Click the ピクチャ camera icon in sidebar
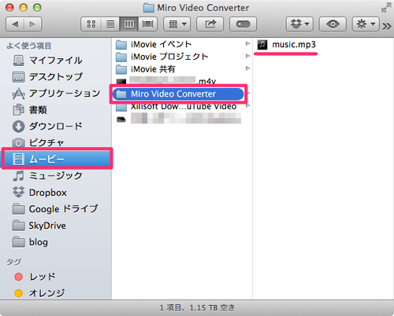This screenshot has height=316, width=394. pos(18,142)
